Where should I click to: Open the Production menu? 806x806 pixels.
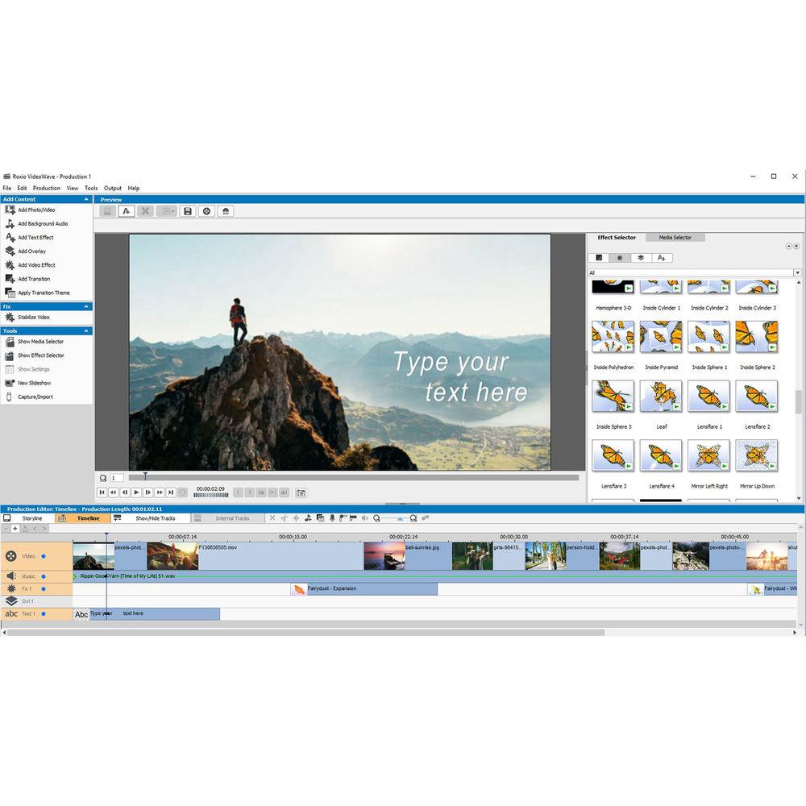coord(47,188)
